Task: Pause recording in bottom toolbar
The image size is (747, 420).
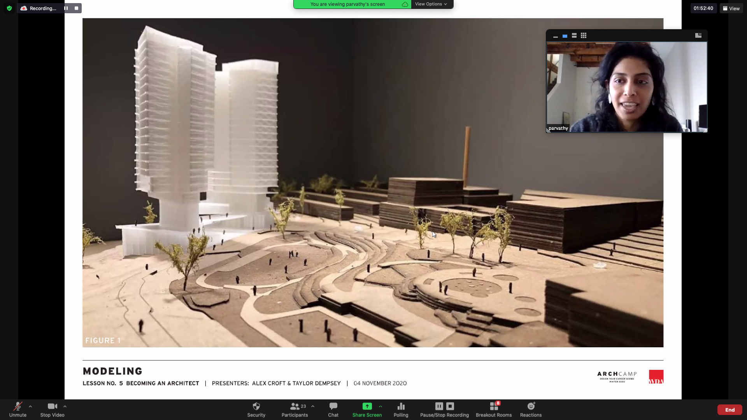Action: [439, 406]
